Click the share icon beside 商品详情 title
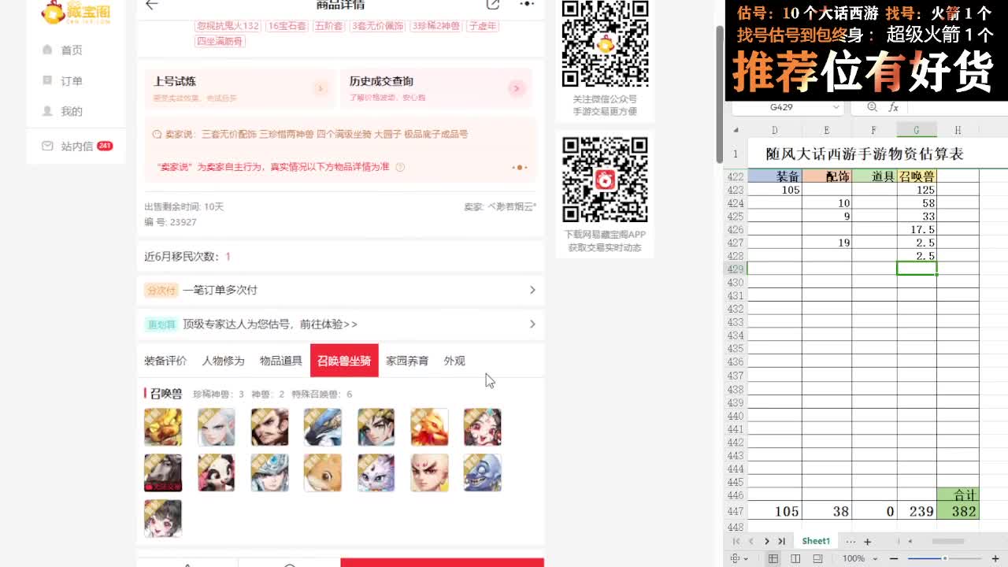Screen dimensions: 1008x567 click(494, 5)
